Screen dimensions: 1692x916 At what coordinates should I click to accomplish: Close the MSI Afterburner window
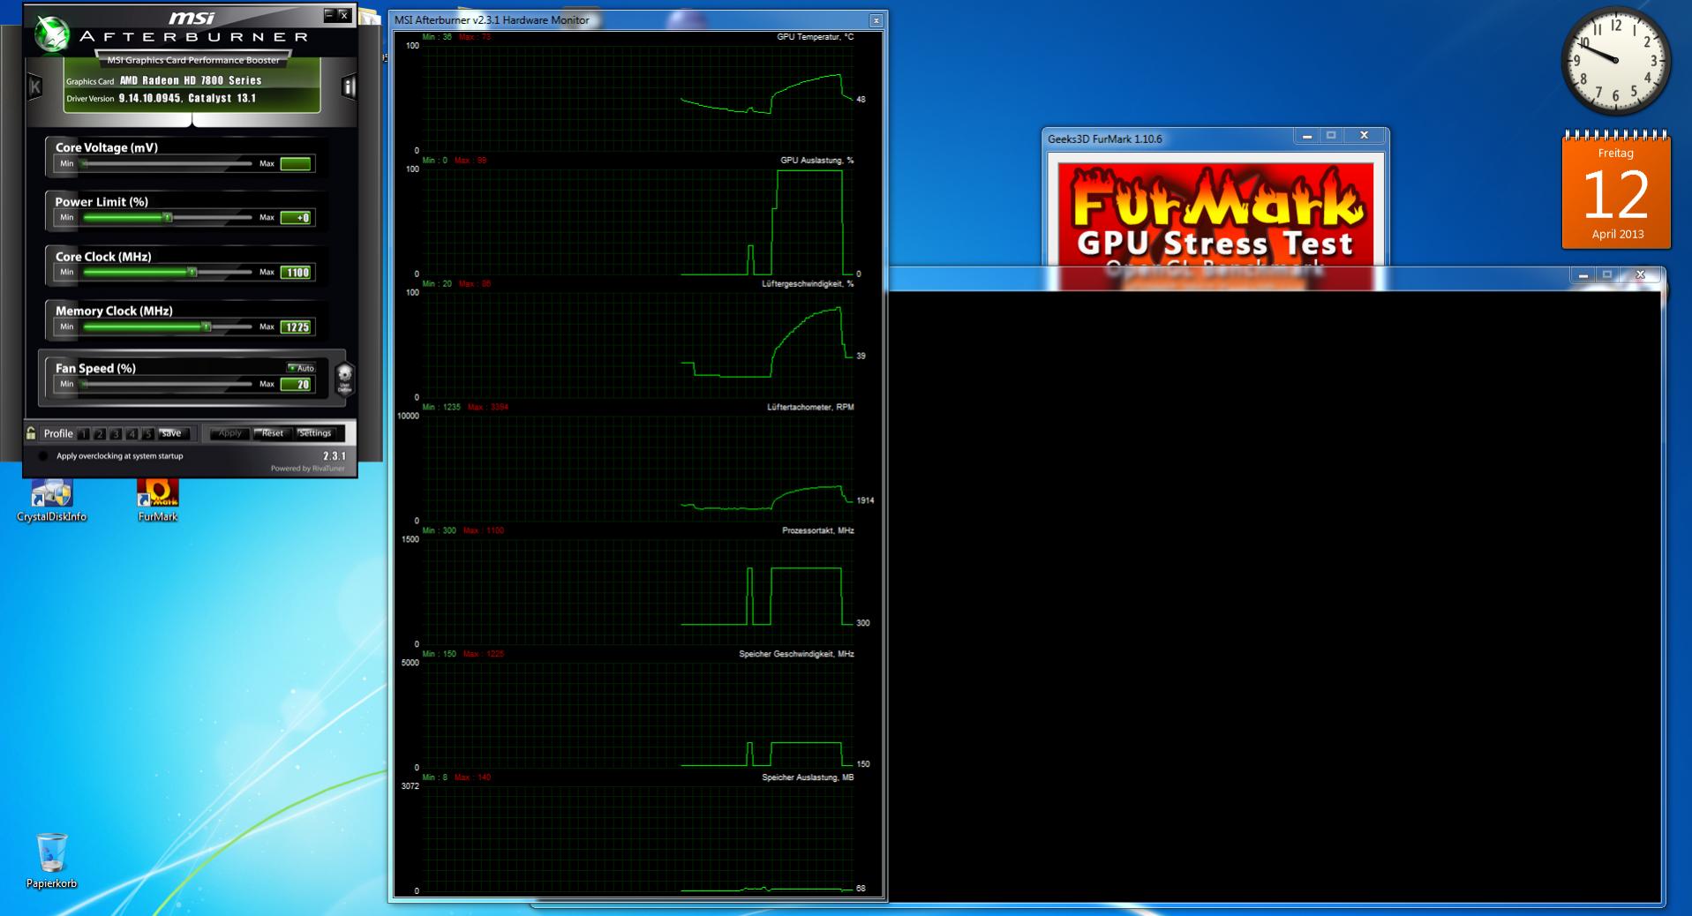344,15
